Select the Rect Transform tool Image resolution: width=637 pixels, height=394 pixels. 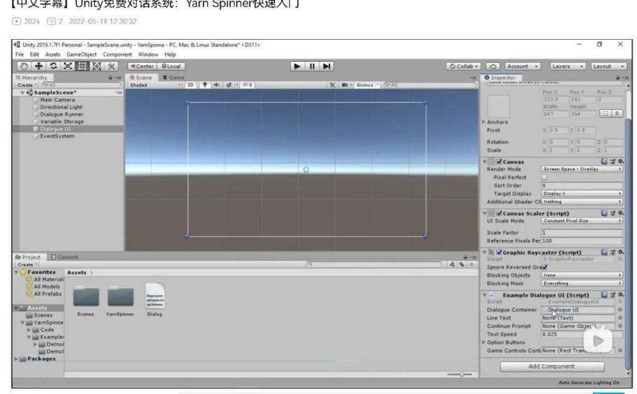pos(82,66)
